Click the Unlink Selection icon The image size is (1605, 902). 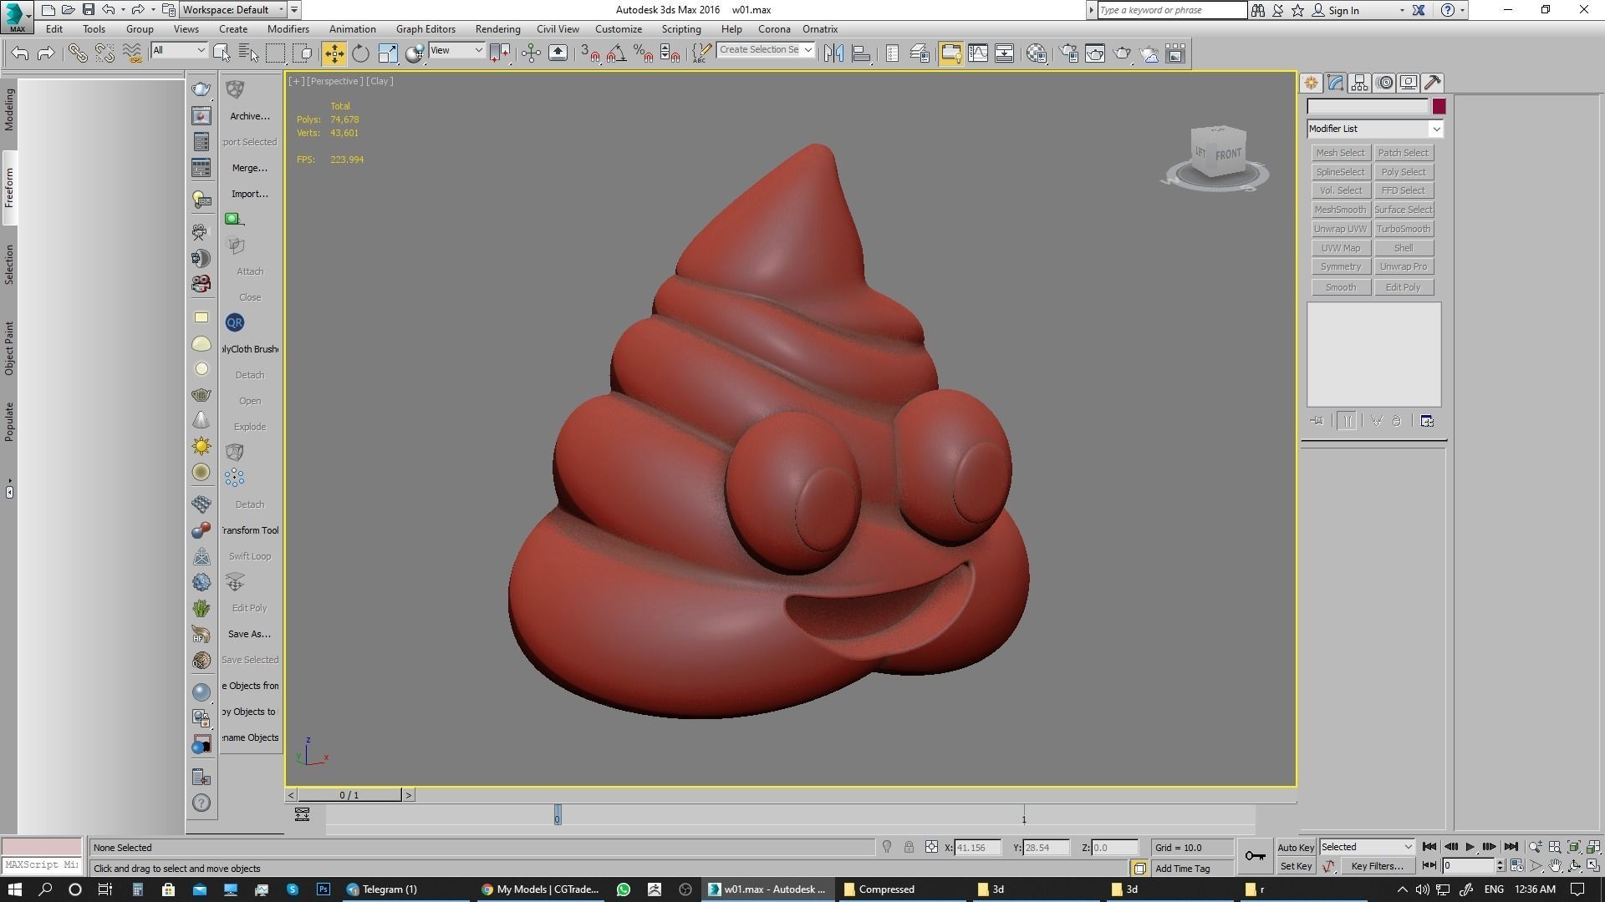pyautogui.click(x=104, y=53)
